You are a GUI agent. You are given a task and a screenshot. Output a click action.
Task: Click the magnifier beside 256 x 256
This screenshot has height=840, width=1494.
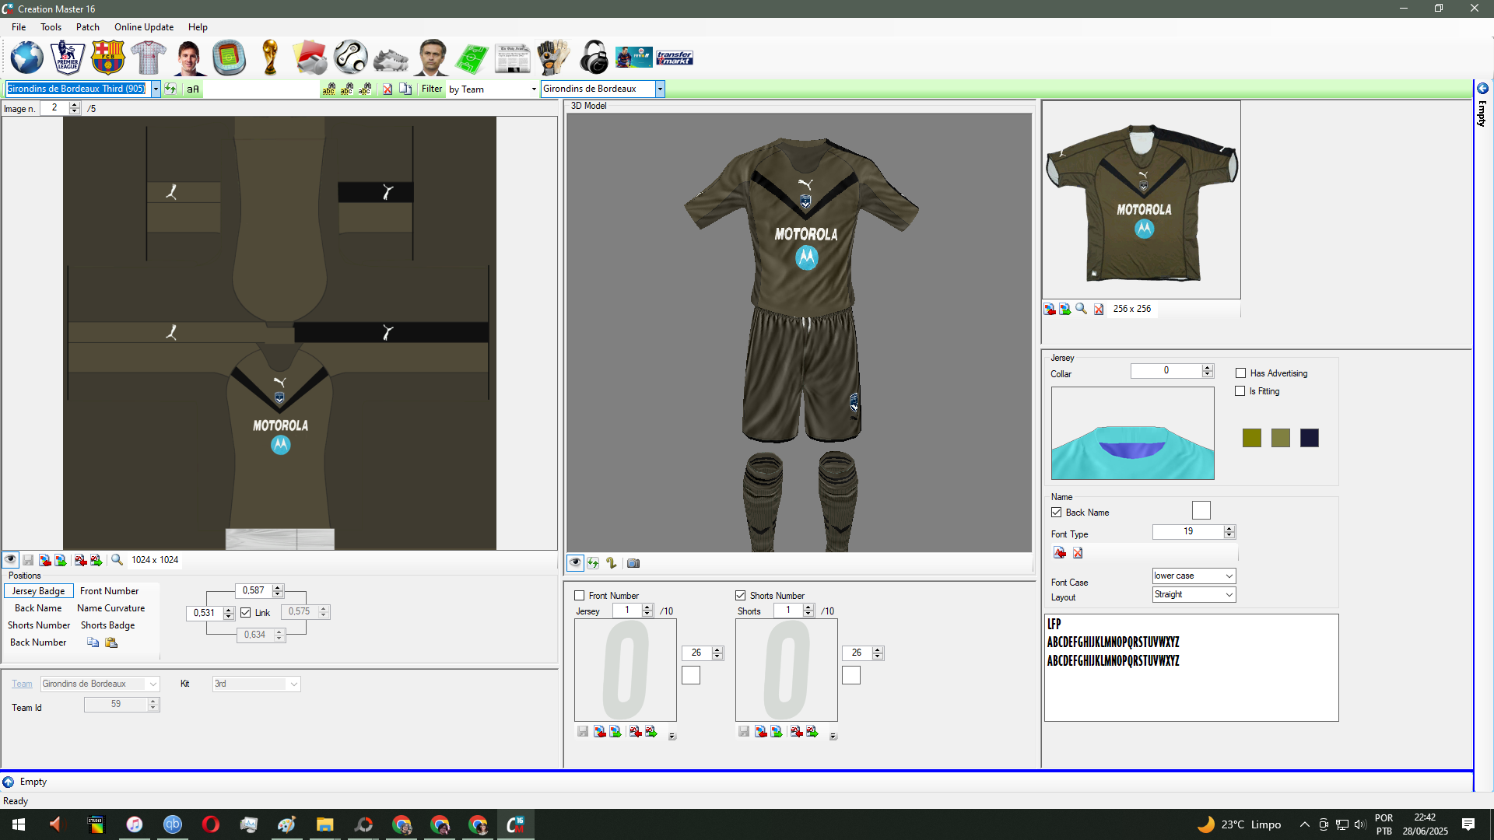1082,309
